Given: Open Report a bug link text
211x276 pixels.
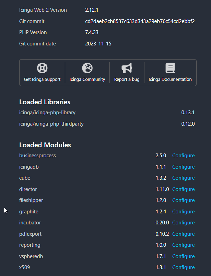Looking at the screenshot, I should pos(127,79).
